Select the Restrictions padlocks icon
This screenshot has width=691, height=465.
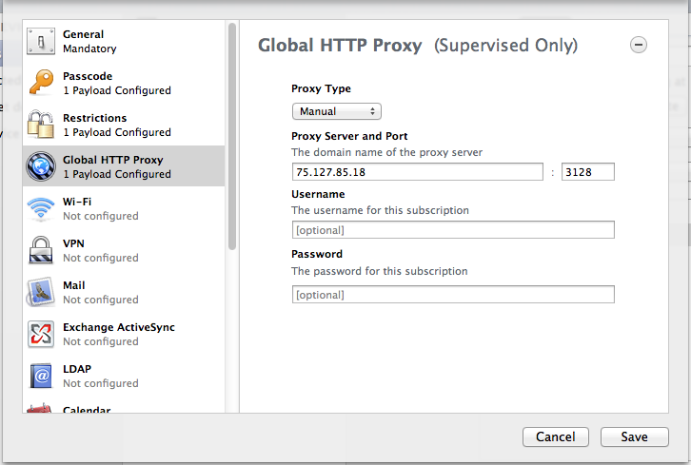pos(41,125)
